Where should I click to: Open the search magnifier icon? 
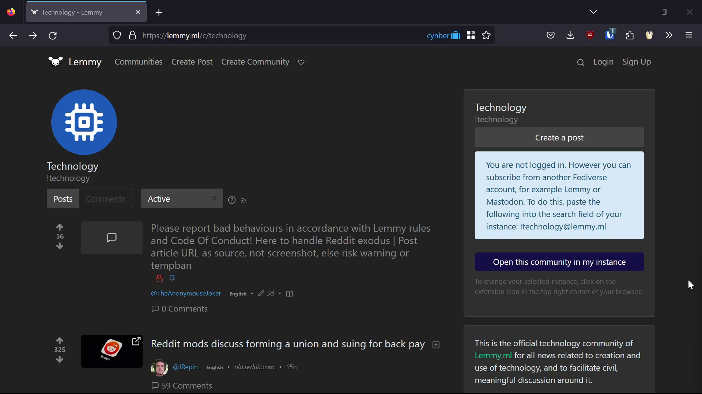(581, 62)
